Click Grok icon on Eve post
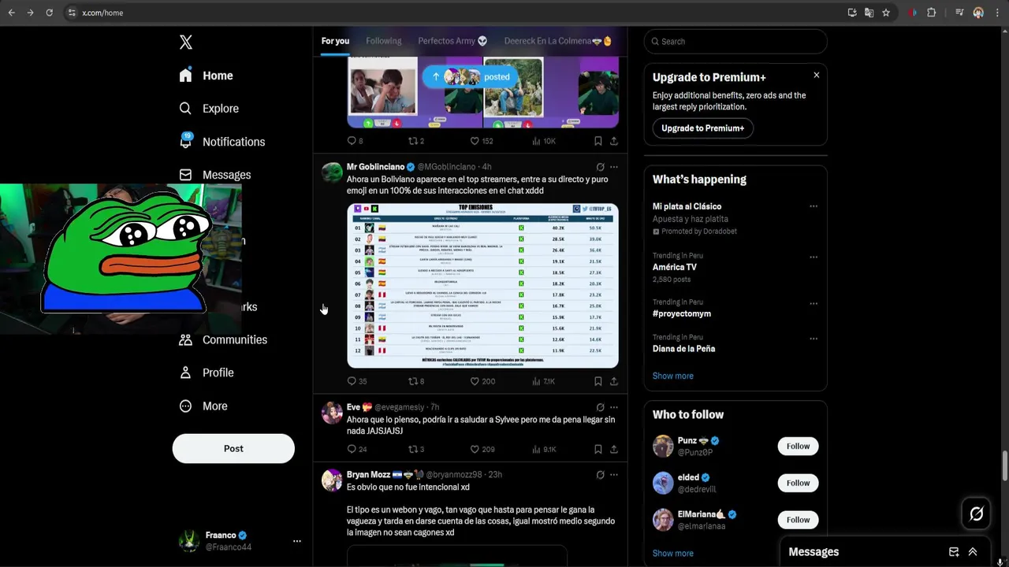The height and width of the screenshot is (567, 1009). click(600, 407)
